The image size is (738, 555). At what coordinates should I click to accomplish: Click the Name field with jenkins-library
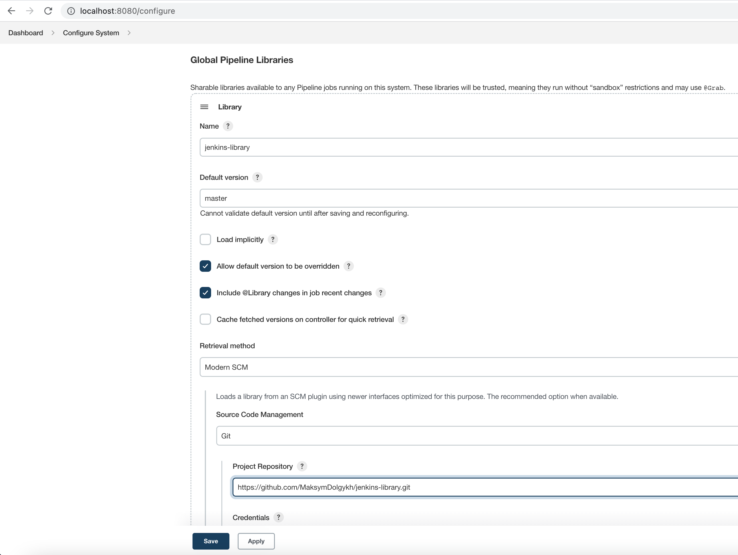pos(469,147)
